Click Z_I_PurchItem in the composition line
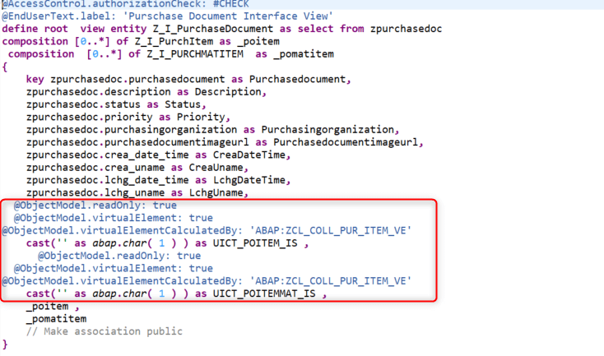This screenshot has height=356, width=604. pos(174,42)
